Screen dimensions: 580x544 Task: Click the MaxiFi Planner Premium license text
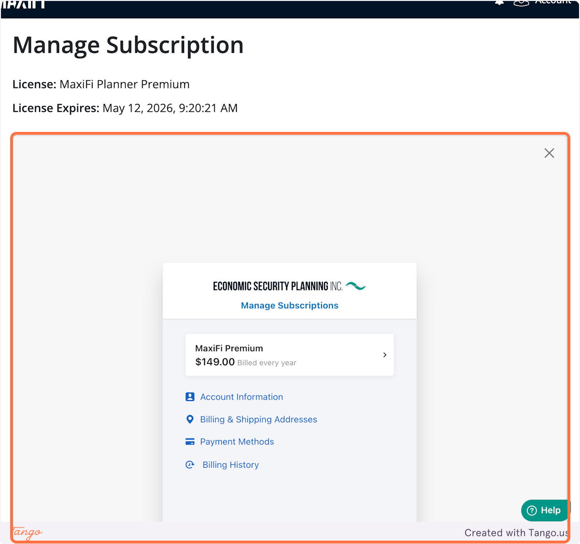[125, 85]
